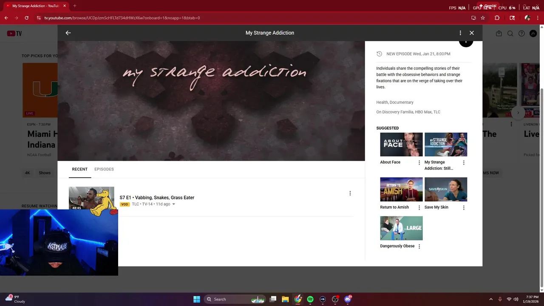Open weather widget showing 9°F Cloudy
The width and height of the screenshot is (544, 306).
[15, 299]
